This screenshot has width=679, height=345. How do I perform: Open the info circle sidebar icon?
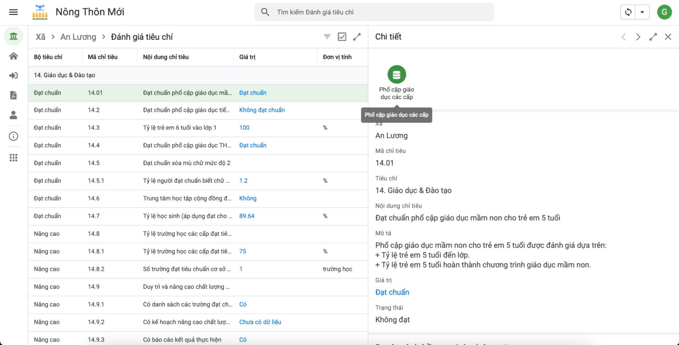14,136
